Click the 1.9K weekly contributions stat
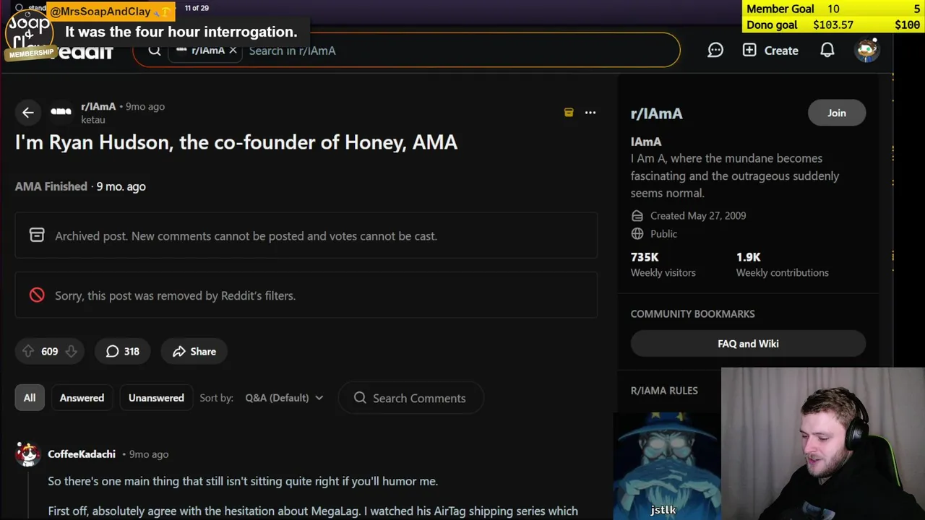This screenshot has width=925, height=520. (782, 264)
